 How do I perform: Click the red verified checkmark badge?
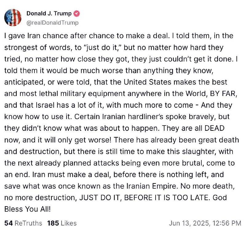77,14
